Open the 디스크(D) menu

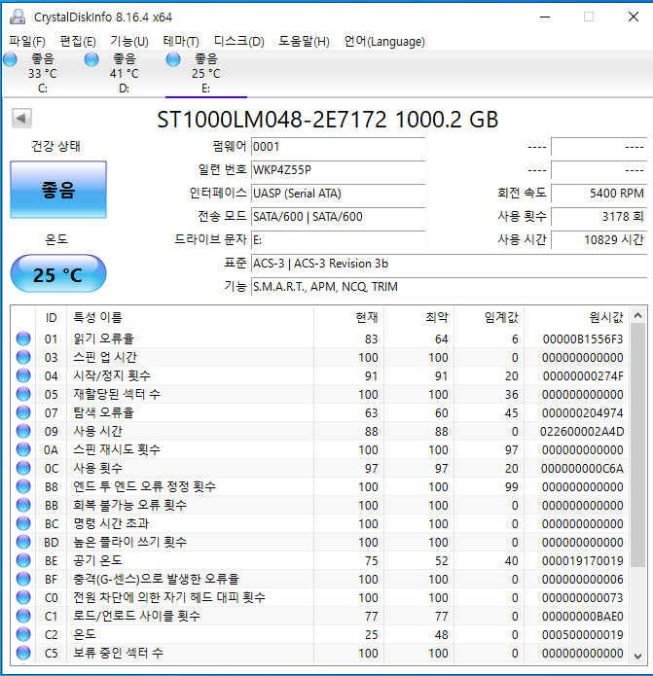point(239,42)
